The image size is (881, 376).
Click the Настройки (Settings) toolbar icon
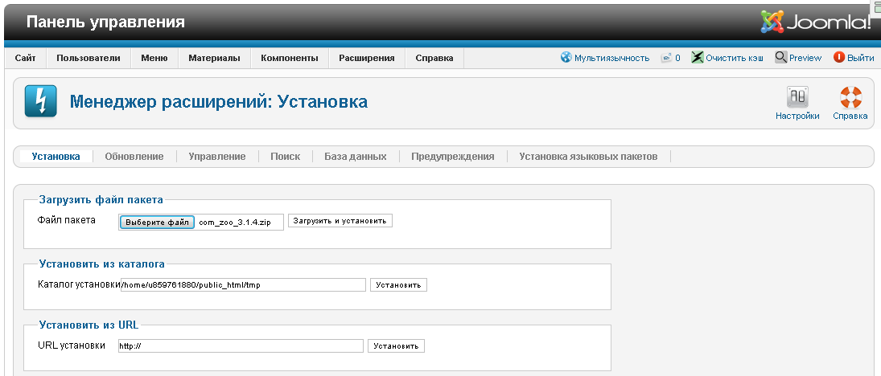pos(797,98)
